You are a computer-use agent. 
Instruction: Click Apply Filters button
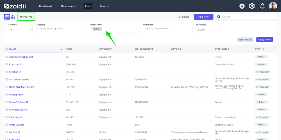point(264,39)
